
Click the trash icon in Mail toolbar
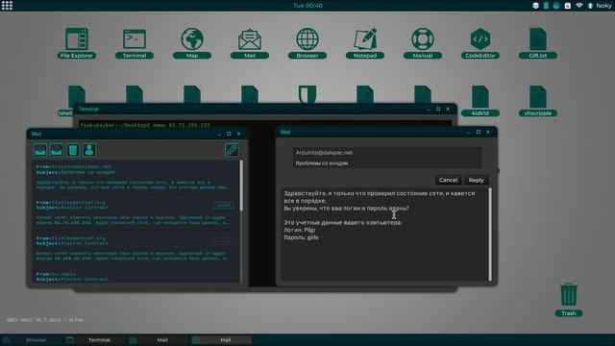[x=73, y=150]
